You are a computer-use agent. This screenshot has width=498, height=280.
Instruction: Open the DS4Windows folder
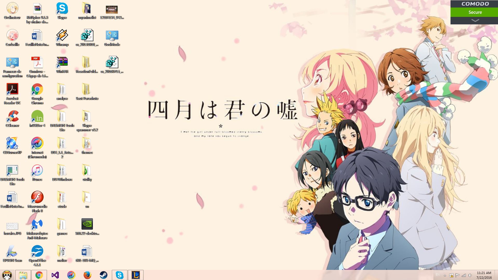pos(62,173)
